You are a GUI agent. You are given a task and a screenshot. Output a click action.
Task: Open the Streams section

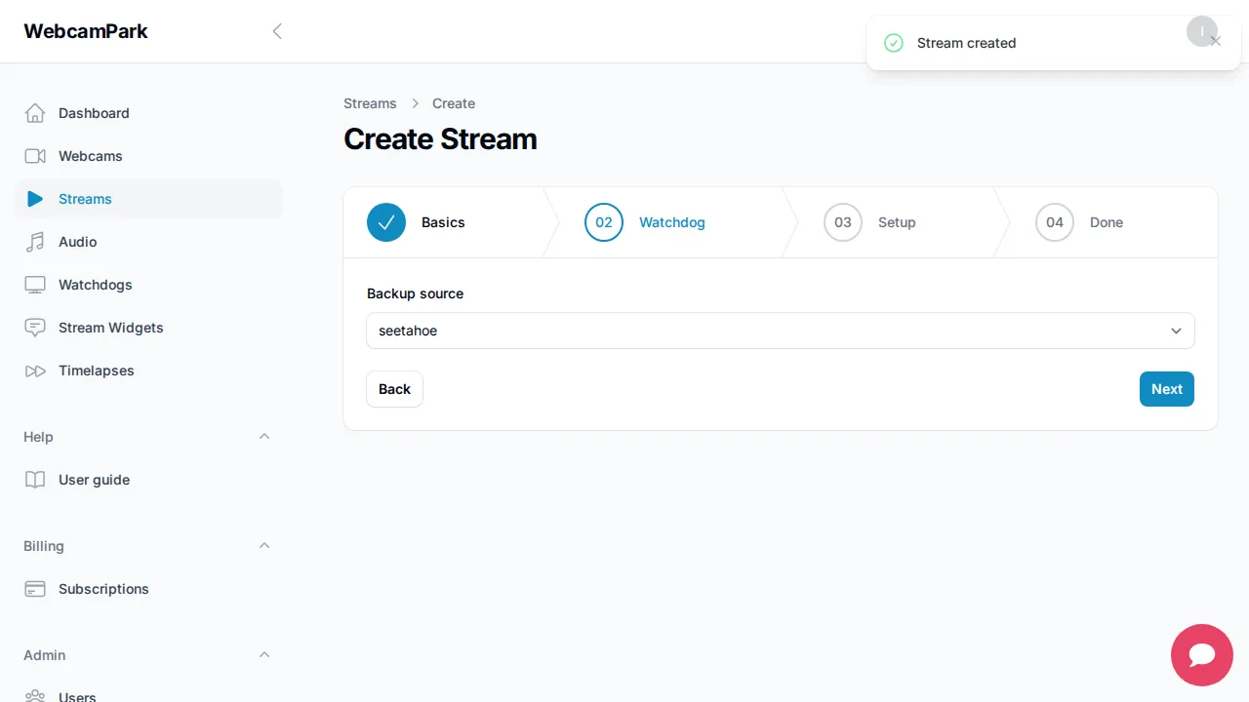pyautogui.click(x=85, y=199)
